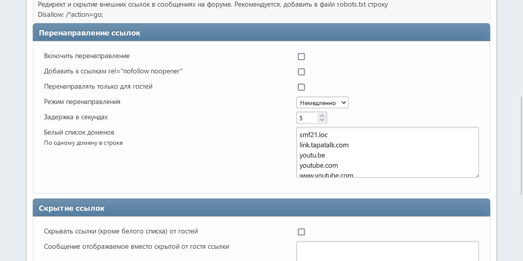The image size is (523, 261).
Task: Enable hiding links from guests checkbox
Action: (x=301, y=232)
